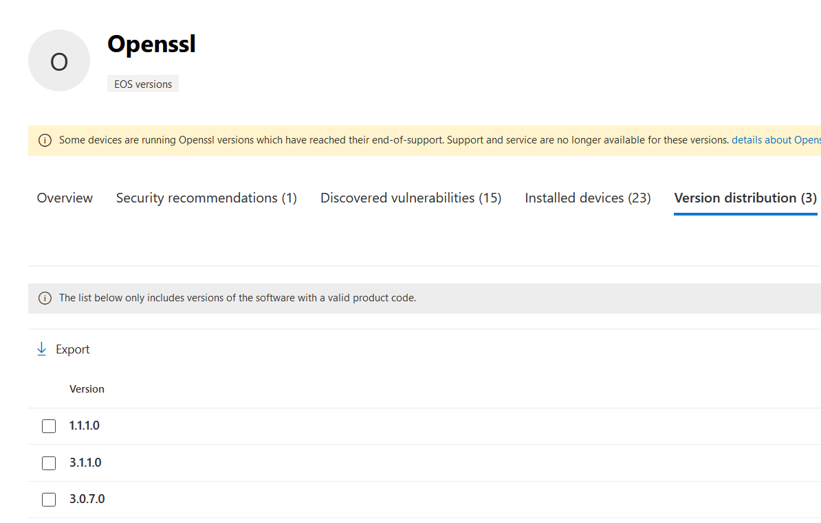821x523 pixels.
Task: View the Discovered vulnerabilities tab
Action: click(410, 198)
